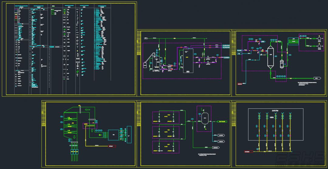Select the large white rectangular tank in upper-middle sheet
This screenshot has width=328, height=169.
coord(188,61)
